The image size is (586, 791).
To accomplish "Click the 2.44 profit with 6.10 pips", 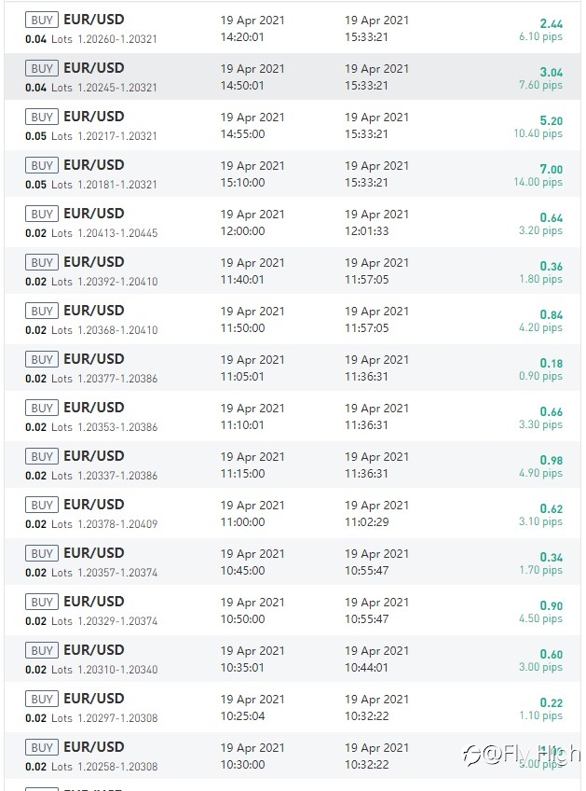I will click(540, 30).
